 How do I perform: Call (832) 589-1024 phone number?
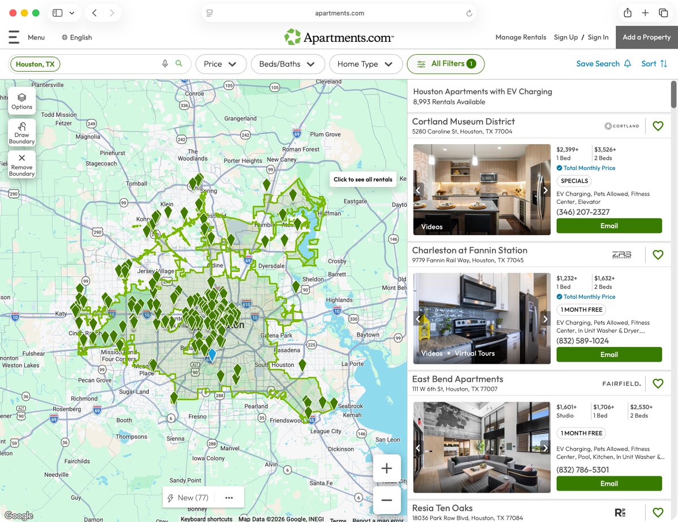pyautogui.click(x=582, y=341)
